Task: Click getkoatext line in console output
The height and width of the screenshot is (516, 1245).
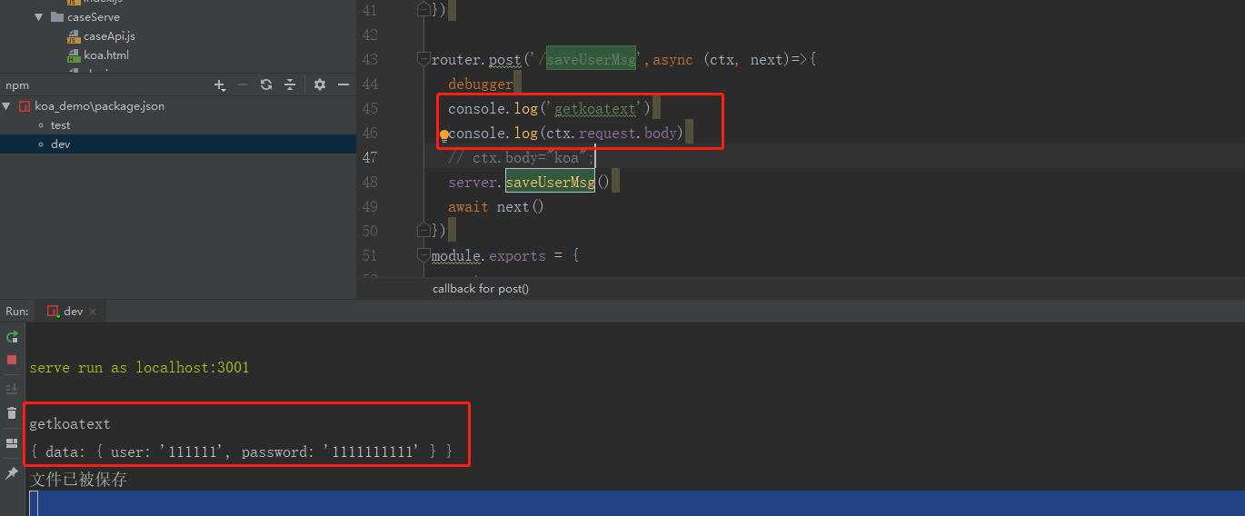Action: [x=70, y=424]
